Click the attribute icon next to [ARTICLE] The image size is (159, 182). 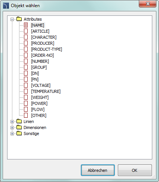point(26,31)
